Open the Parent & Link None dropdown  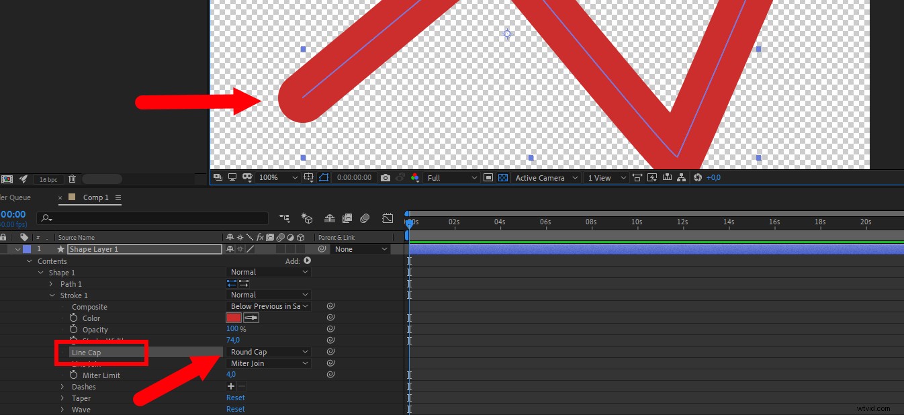point(361,248)
